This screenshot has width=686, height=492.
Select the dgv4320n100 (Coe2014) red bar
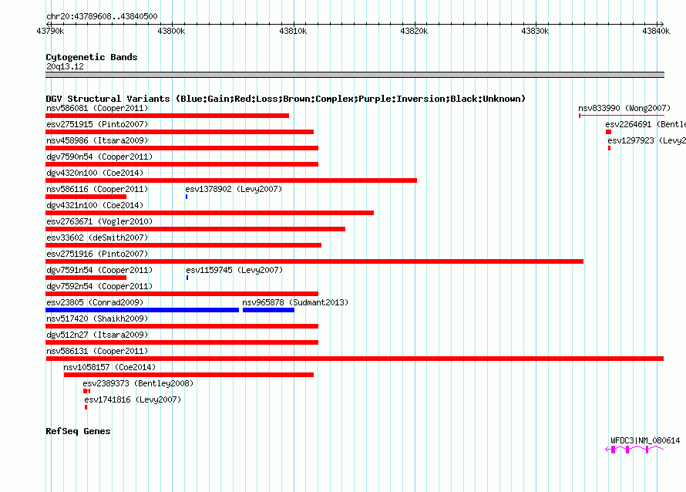pyautogui.click(x=231, y=180)
